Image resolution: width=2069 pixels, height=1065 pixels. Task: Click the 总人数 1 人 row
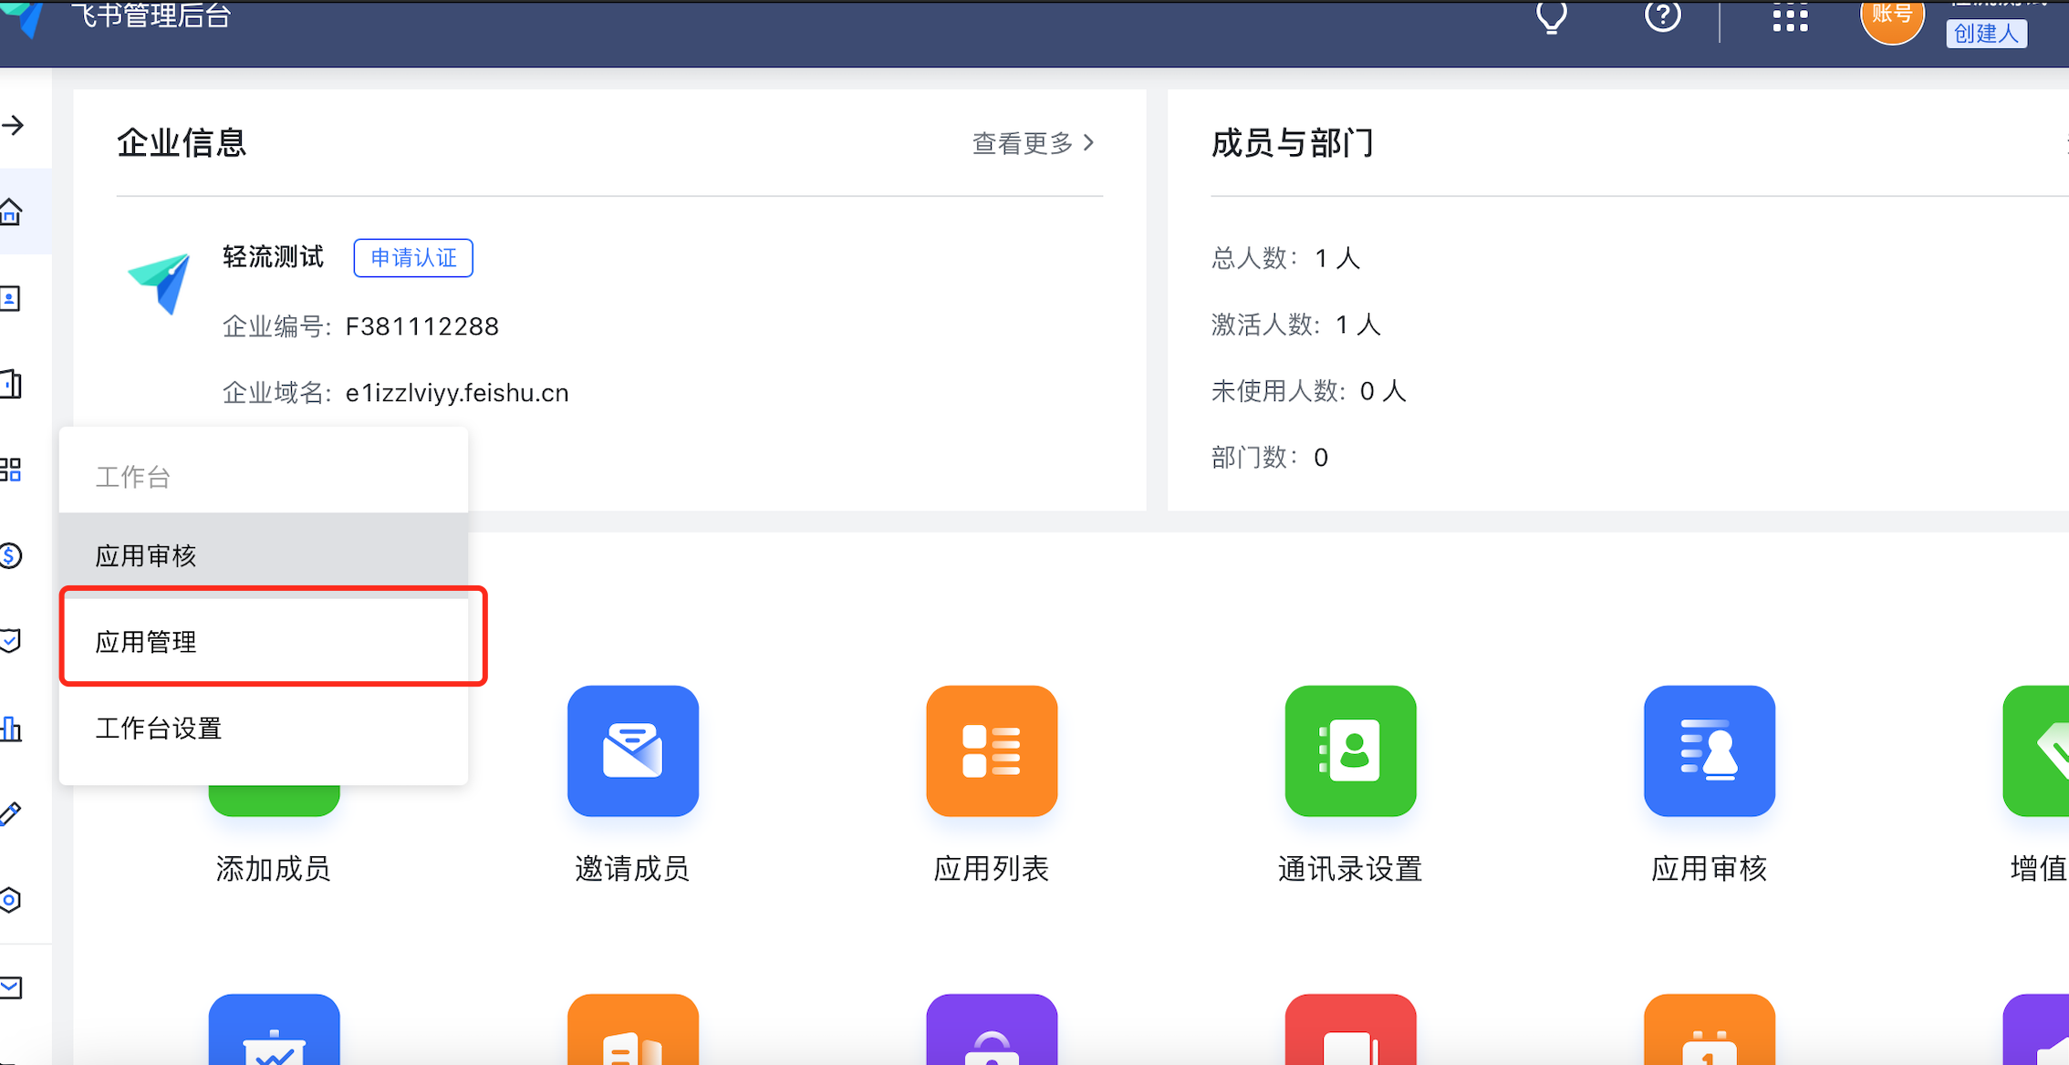click(1286, 258)
